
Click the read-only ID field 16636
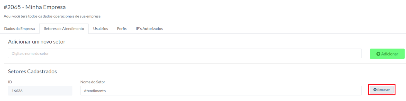point(40,91)
